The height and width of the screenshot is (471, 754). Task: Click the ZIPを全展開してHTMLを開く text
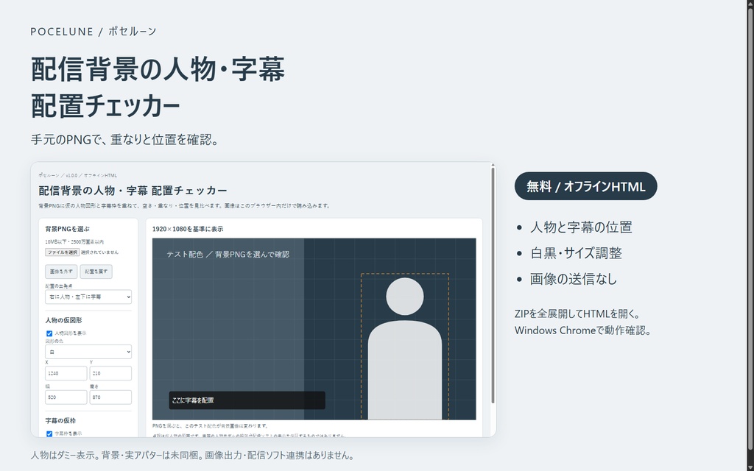pyautogui.click(x=577, y=314)
